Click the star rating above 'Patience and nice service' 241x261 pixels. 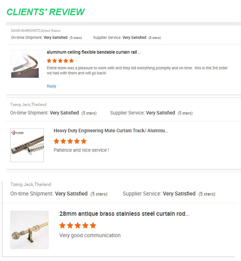point(70,141)
